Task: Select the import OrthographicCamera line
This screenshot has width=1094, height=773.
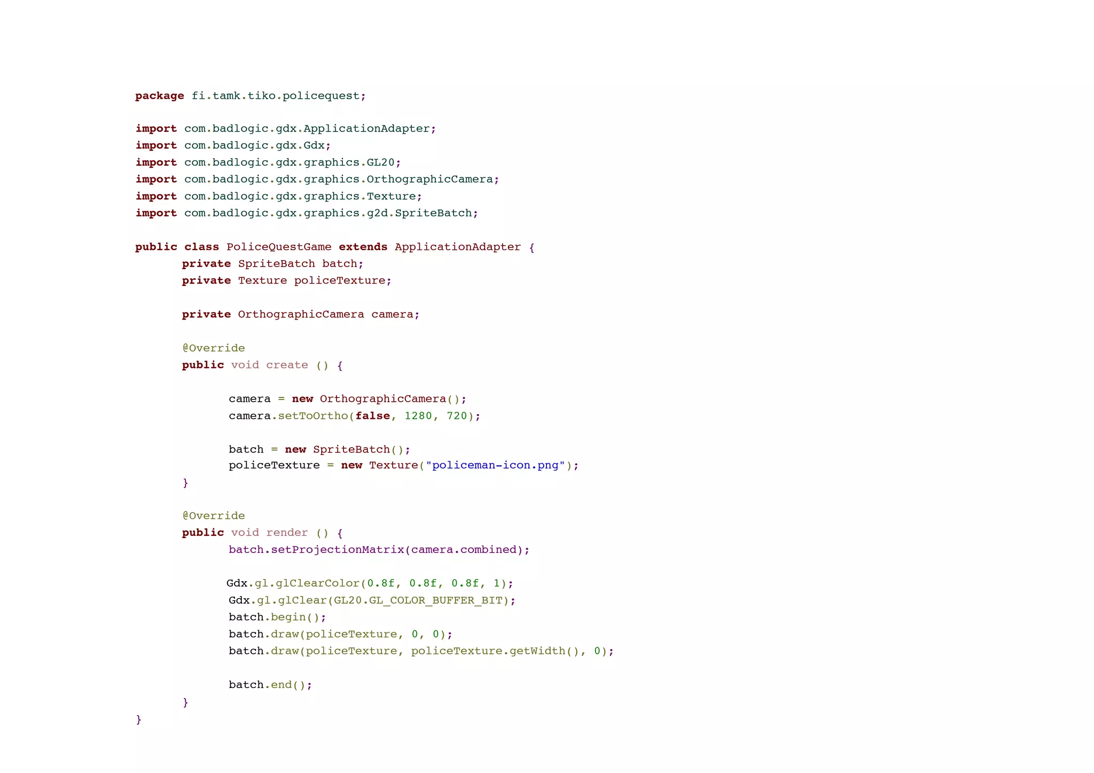Action: [x=317, y=179]
